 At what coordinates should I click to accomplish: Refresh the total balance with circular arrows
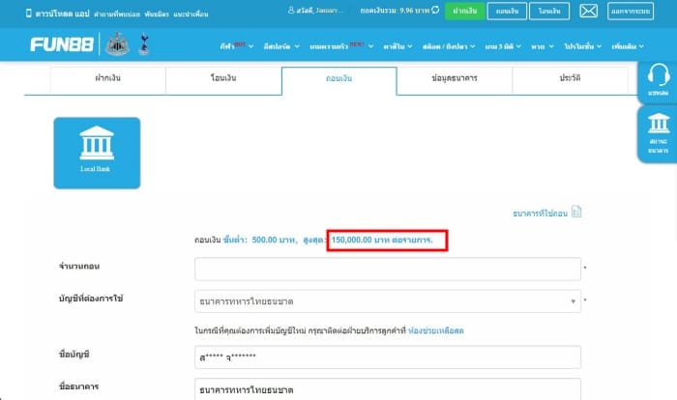pos(435,10)
